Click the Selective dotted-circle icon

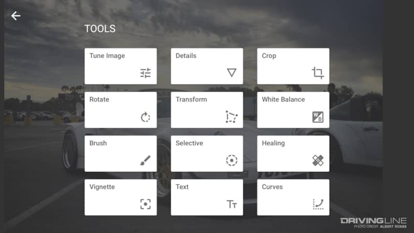click(231, 161)
